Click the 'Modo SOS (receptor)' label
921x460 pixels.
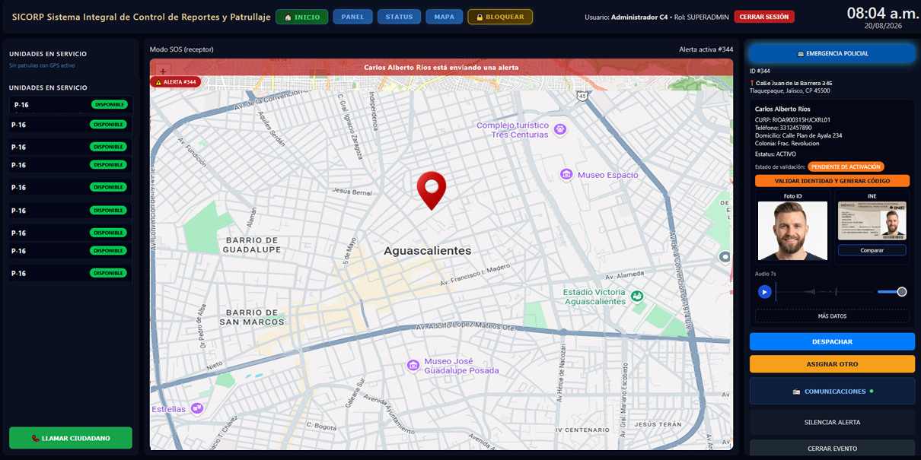point(181,49)
